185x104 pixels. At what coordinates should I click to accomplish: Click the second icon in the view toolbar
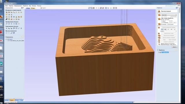click(91, 8)
